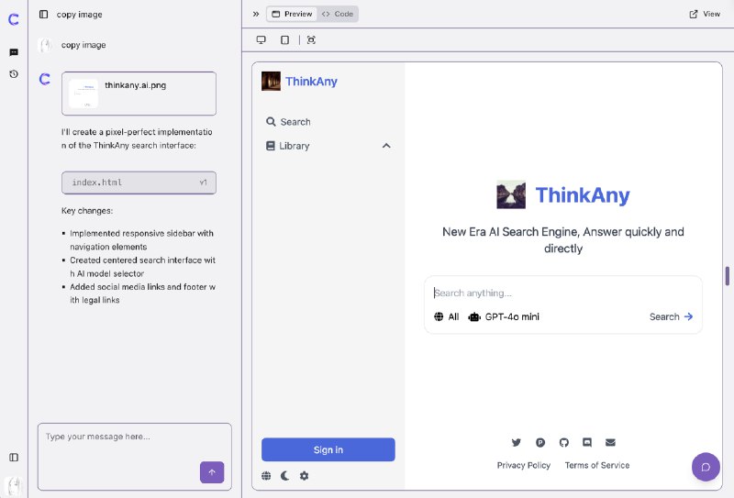
Task: Toggle the bottom-left panel layout icon
Action: tap(14, 458)
